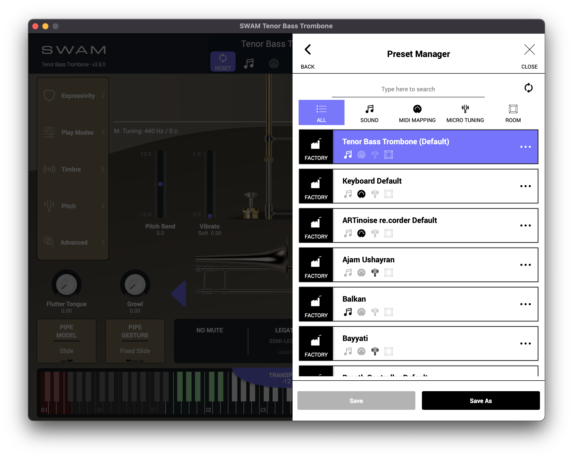Click the preset search field
Image resolution: width=573 pixels, height=458 pixels.
(x=408, y=89)
